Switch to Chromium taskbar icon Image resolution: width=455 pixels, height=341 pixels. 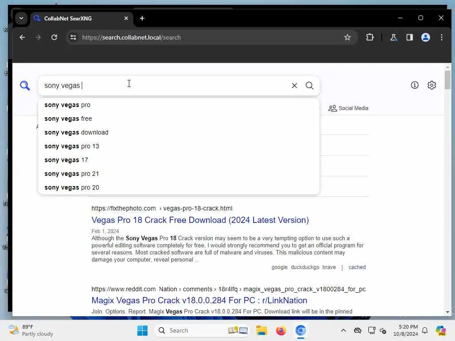(301, 330)
